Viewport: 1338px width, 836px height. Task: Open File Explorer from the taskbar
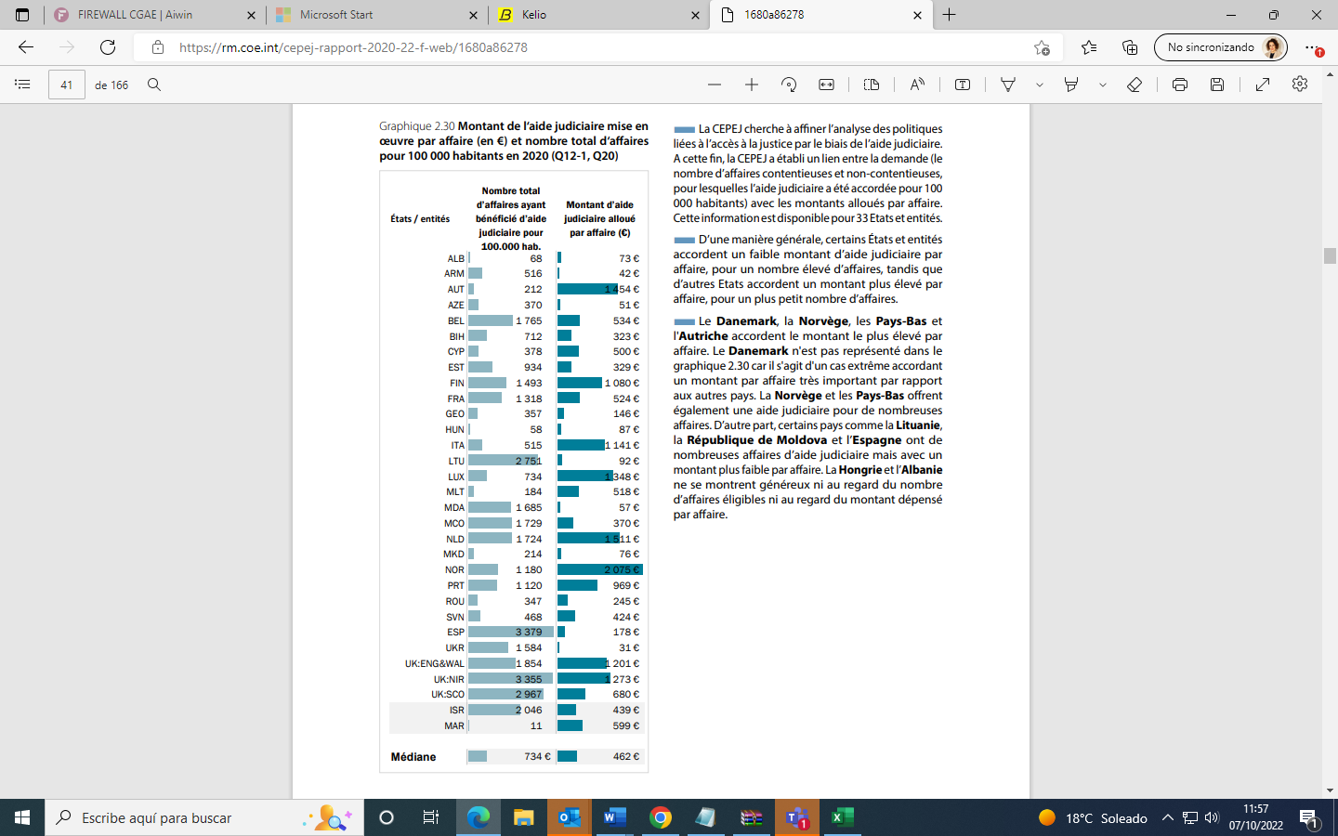coord(524,817)
